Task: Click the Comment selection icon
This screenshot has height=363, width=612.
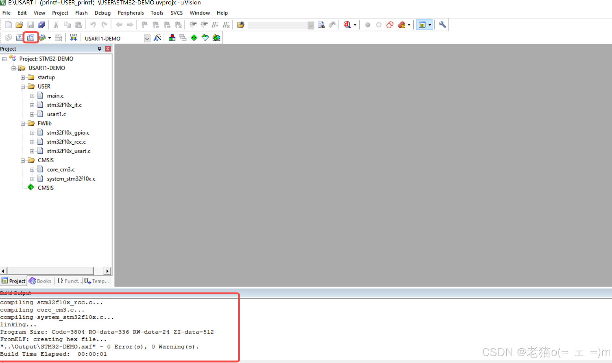Action: [215, 25]
